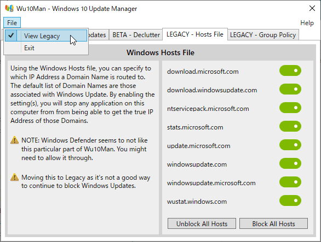Click the Using the Windows Hosts file description
Image resolution: width=321 pixels, height=242 pixels.
point(83,95)
